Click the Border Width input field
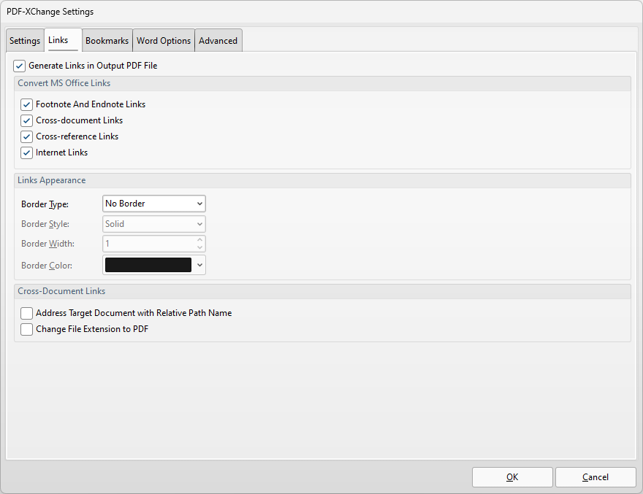 [x=149, y=244]
